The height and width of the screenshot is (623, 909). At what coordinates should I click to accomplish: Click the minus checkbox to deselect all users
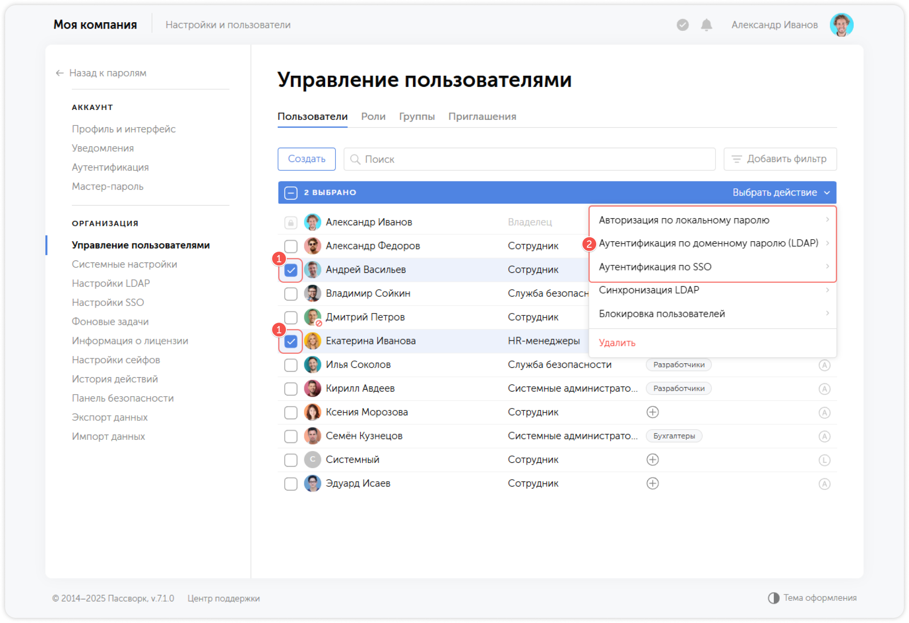tap(291, 193)
